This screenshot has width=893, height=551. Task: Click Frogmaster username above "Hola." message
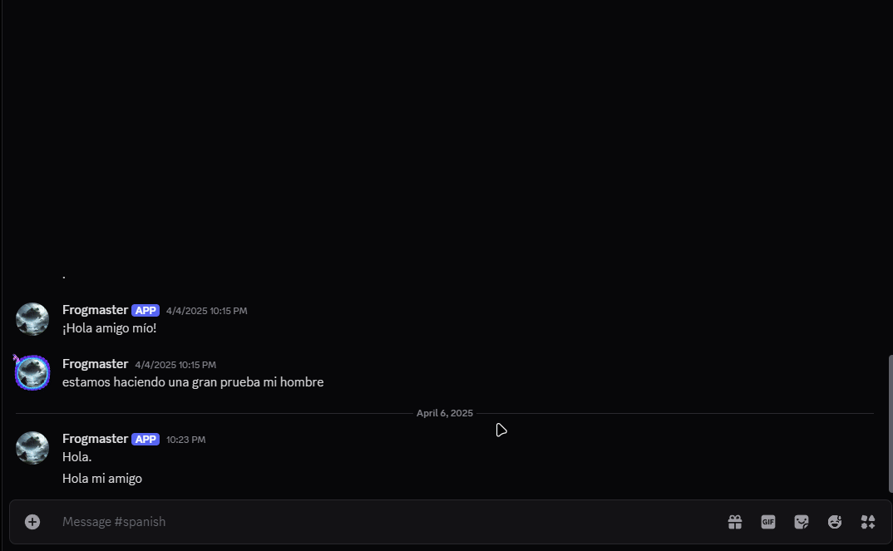click(x=95, y=439)
